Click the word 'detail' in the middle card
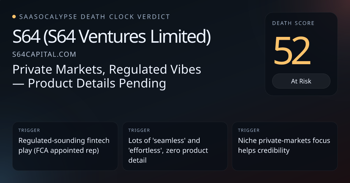 (137, 160)
